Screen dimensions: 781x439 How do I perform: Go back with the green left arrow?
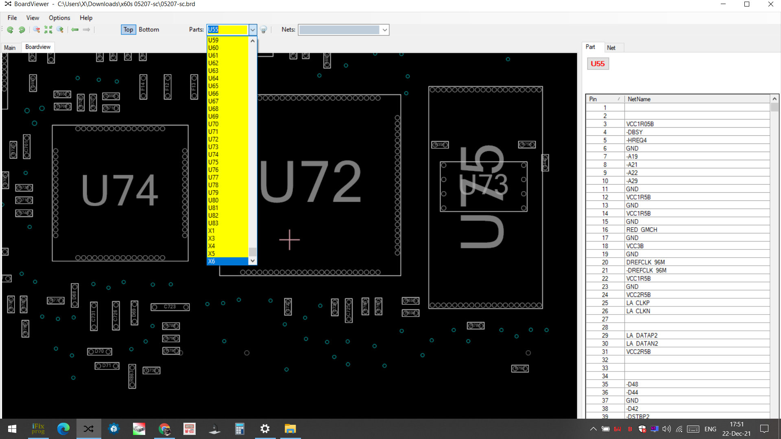click(x=75, y=30)
